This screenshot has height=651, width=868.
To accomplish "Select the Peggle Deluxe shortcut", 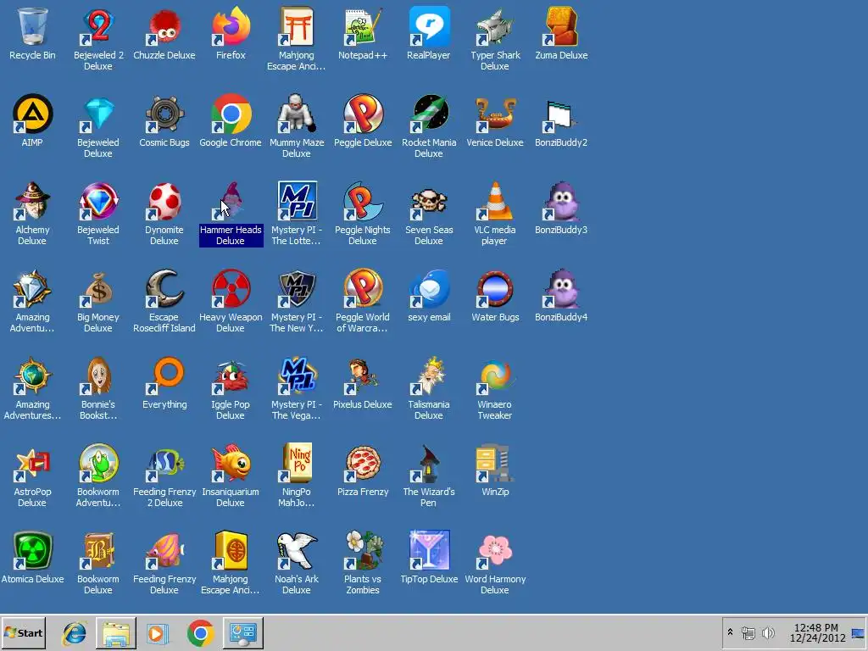I will tap(363, 114).
